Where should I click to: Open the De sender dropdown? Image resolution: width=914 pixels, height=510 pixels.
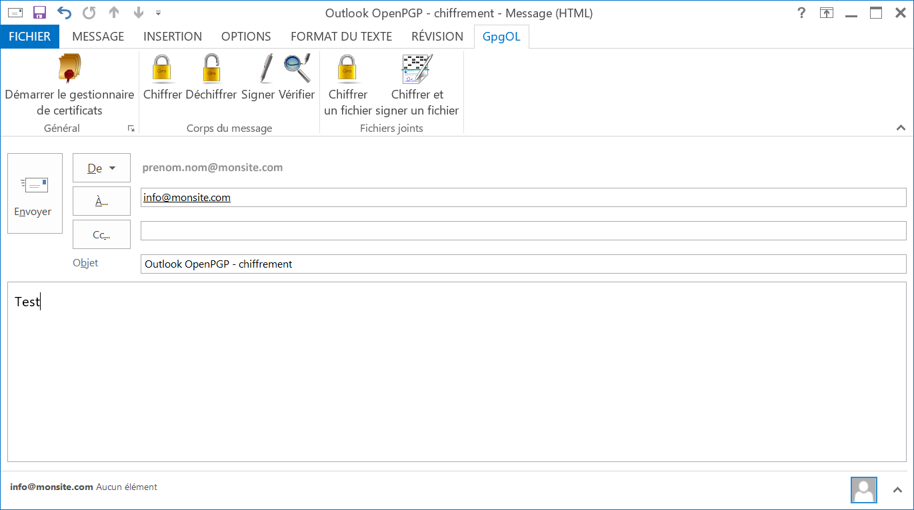click(x=101, y=168)
